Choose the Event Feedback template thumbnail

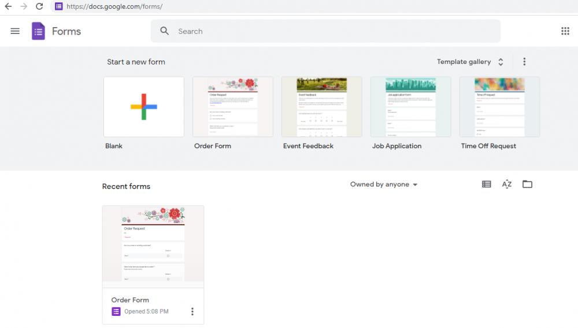322,107
